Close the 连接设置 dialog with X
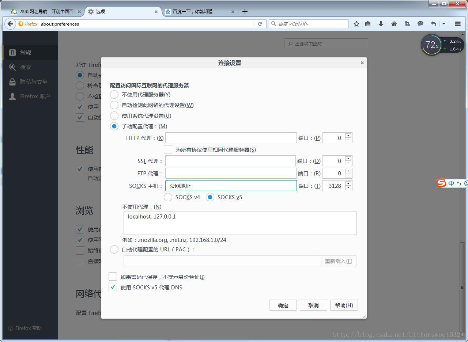The width and height of the screenshot is (468, 342). [x=362, y=63]
